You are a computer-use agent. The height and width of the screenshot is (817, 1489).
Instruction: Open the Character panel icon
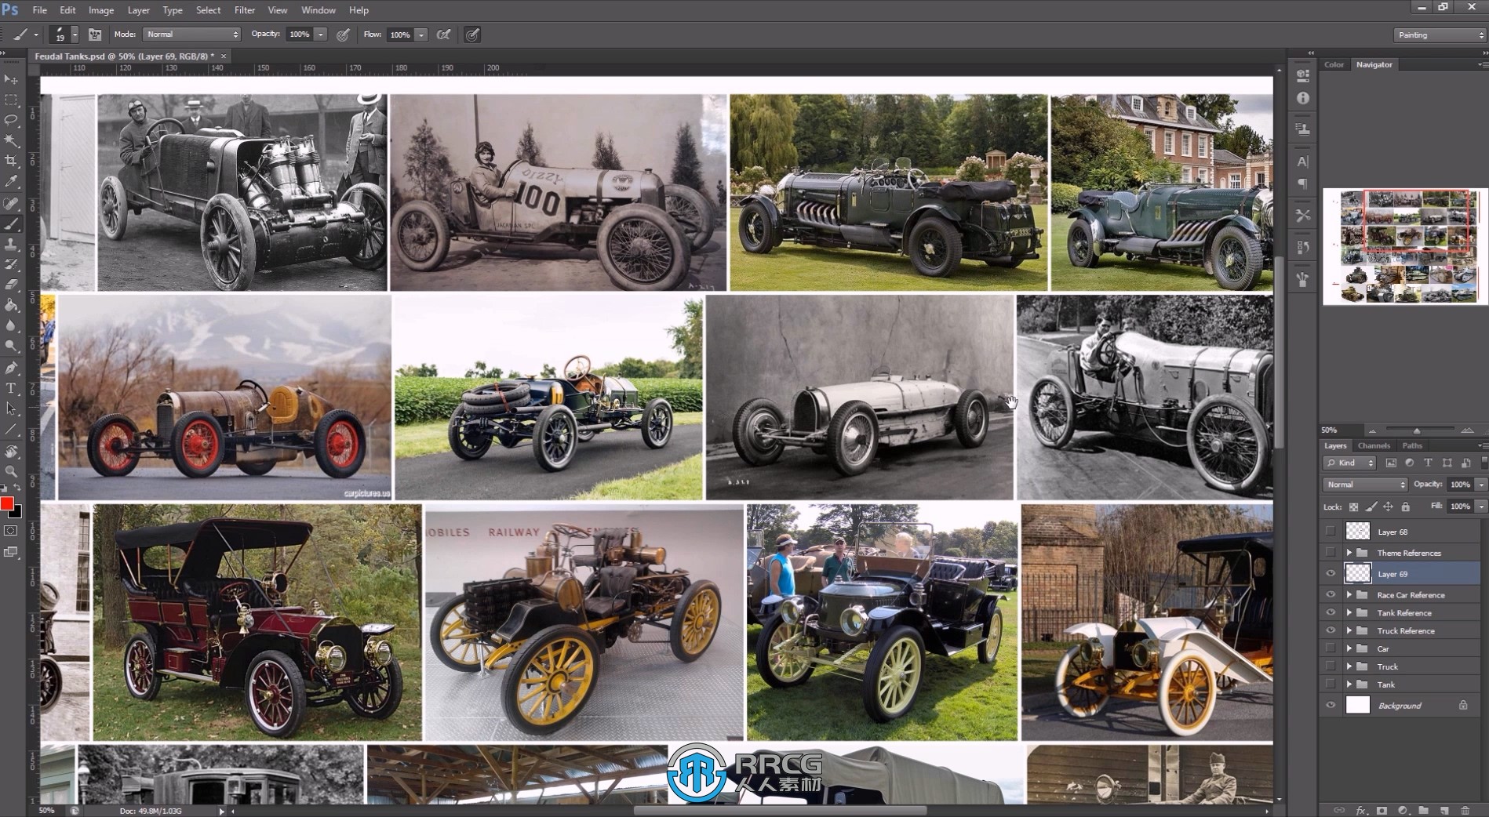[x=1303, y=162]
